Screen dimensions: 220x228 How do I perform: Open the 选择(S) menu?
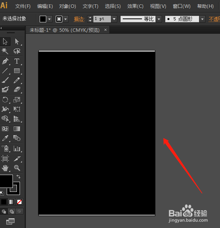[113, 6]
